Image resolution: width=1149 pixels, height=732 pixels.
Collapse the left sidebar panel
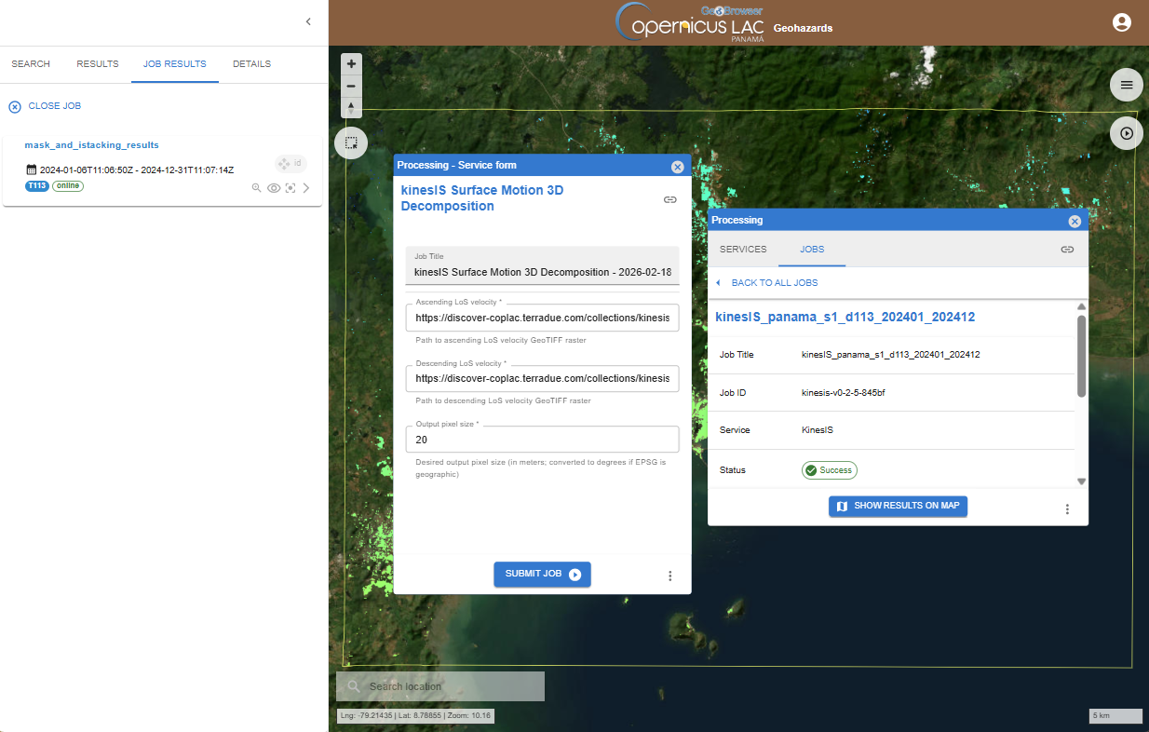308,21
